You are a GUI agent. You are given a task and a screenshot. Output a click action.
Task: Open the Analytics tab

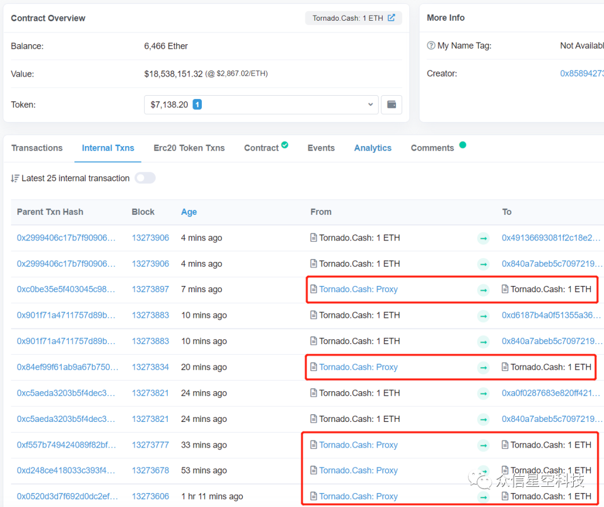click(372, 148)
